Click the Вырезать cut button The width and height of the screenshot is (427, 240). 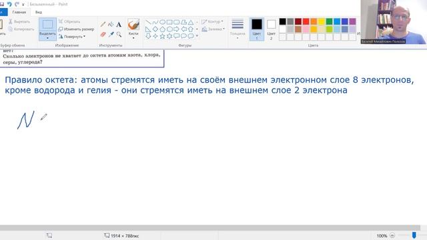19,21
